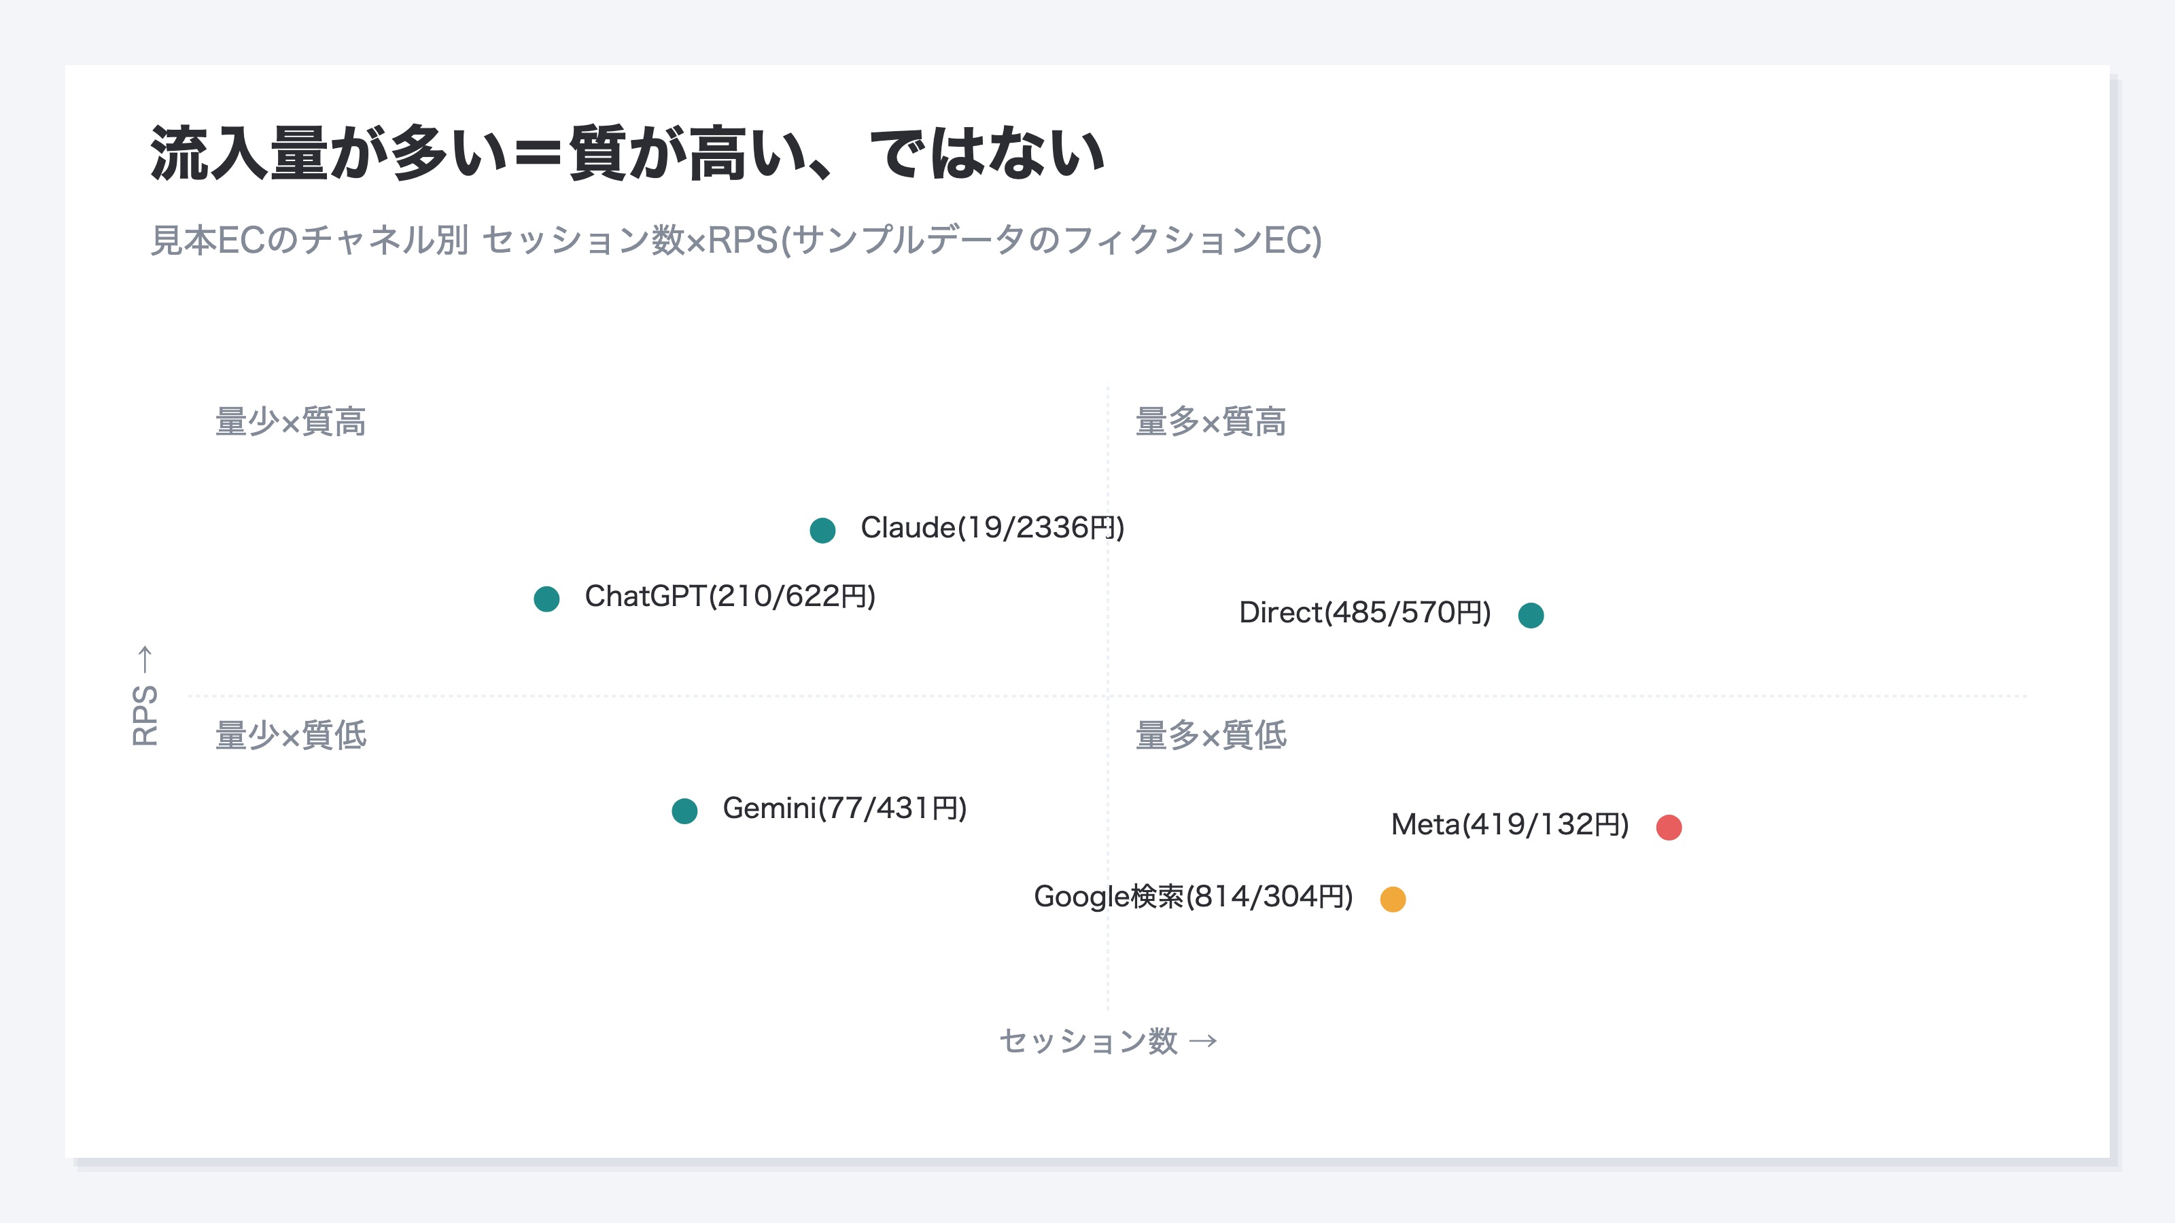Select the label 'Direct(485/570円)'
Screen dimensions: 2175x1223
click(x=1364, y=613)
